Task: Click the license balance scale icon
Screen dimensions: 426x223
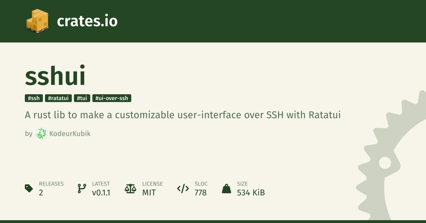Action: point(130,188)
